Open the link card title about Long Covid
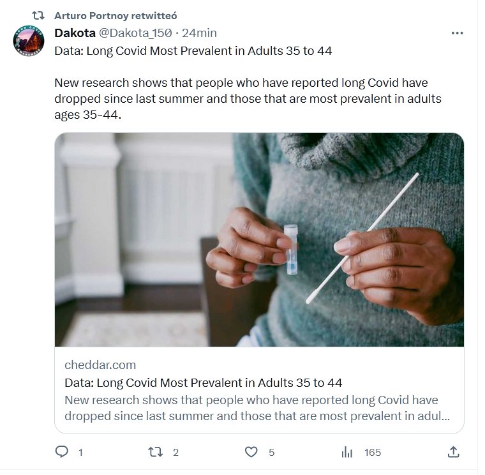This screenshot has width=485, height=475. [204, 383]
